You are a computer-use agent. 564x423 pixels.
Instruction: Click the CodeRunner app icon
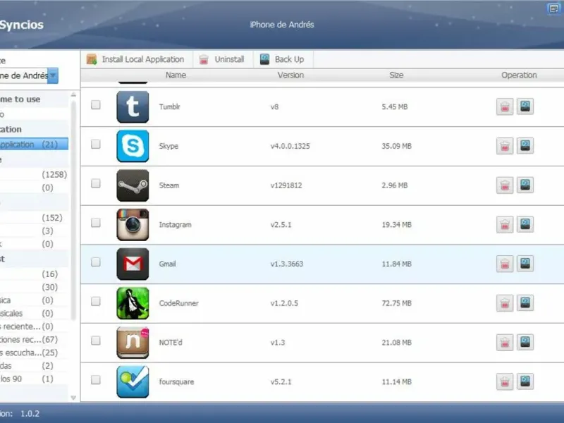tap(133, 303)
